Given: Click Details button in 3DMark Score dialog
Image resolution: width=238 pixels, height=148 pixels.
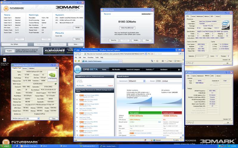Looking at the screenshot, I should point(136,40).
